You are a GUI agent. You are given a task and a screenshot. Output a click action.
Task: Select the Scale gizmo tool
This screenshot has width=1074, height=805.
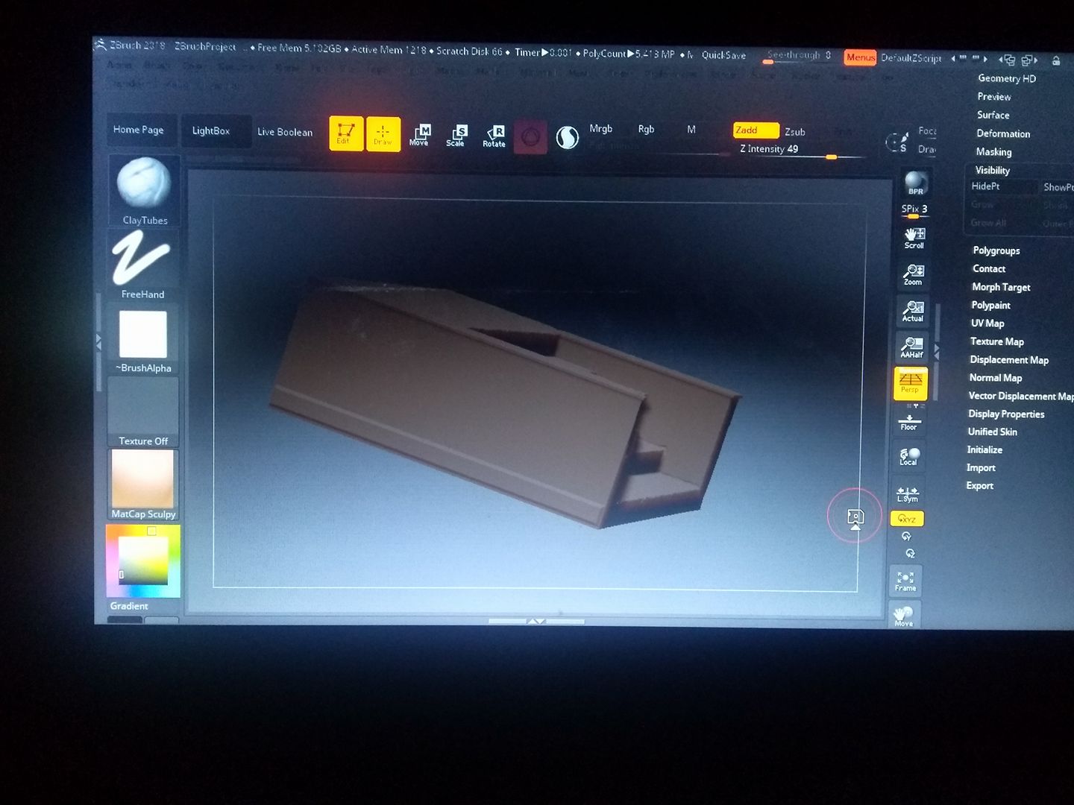pos(456,136)
